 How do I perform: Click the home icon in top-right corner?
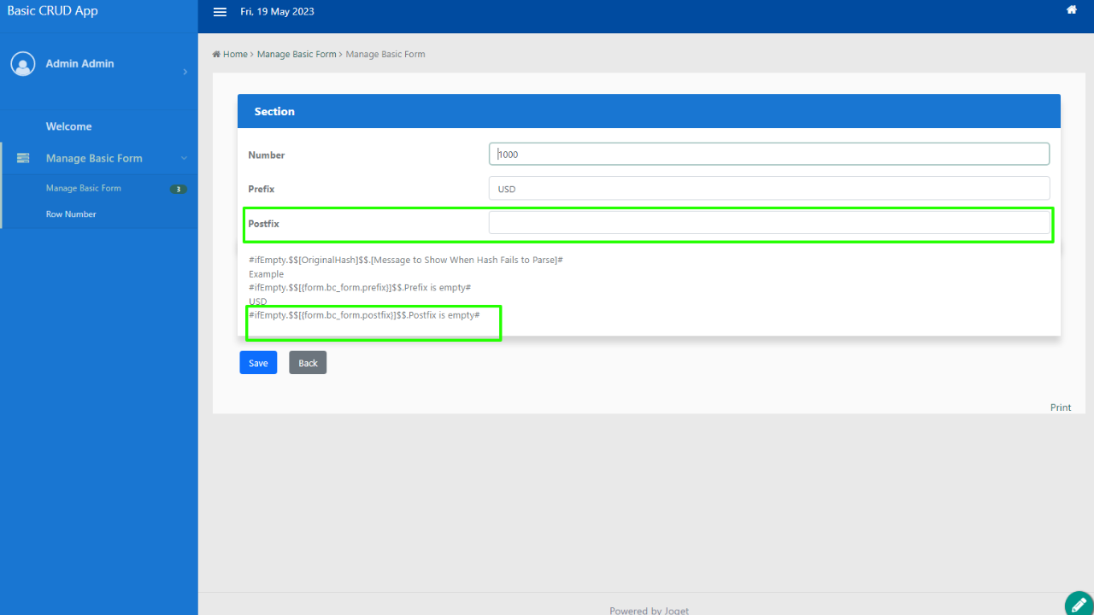click(1071, 10)
